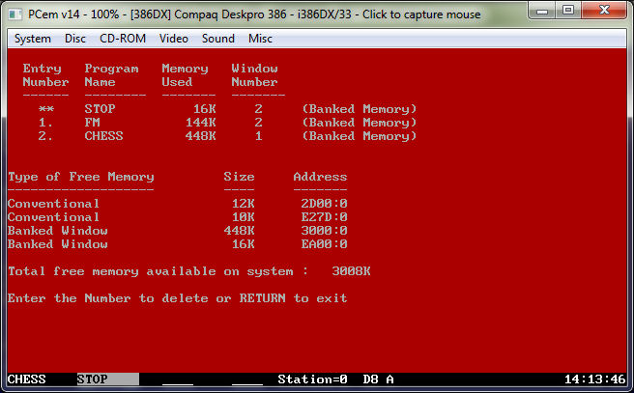Image resolution: width=634 pixels, height=393 pixels.
Task: Click the 3008K total free memory value
Action: tap(352, 271)
